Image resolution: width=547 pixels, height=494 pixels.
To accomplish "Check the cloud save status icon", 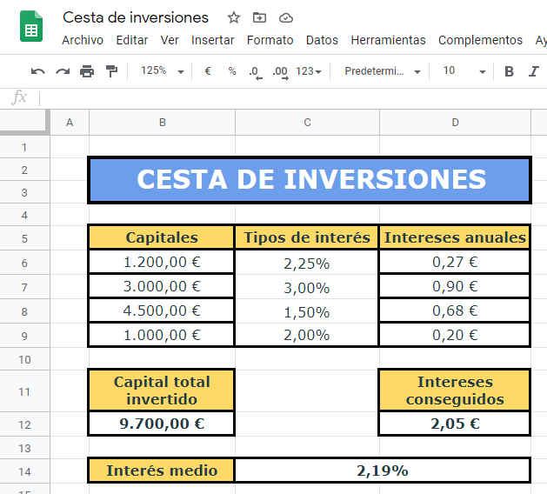I will pos(286,17).
